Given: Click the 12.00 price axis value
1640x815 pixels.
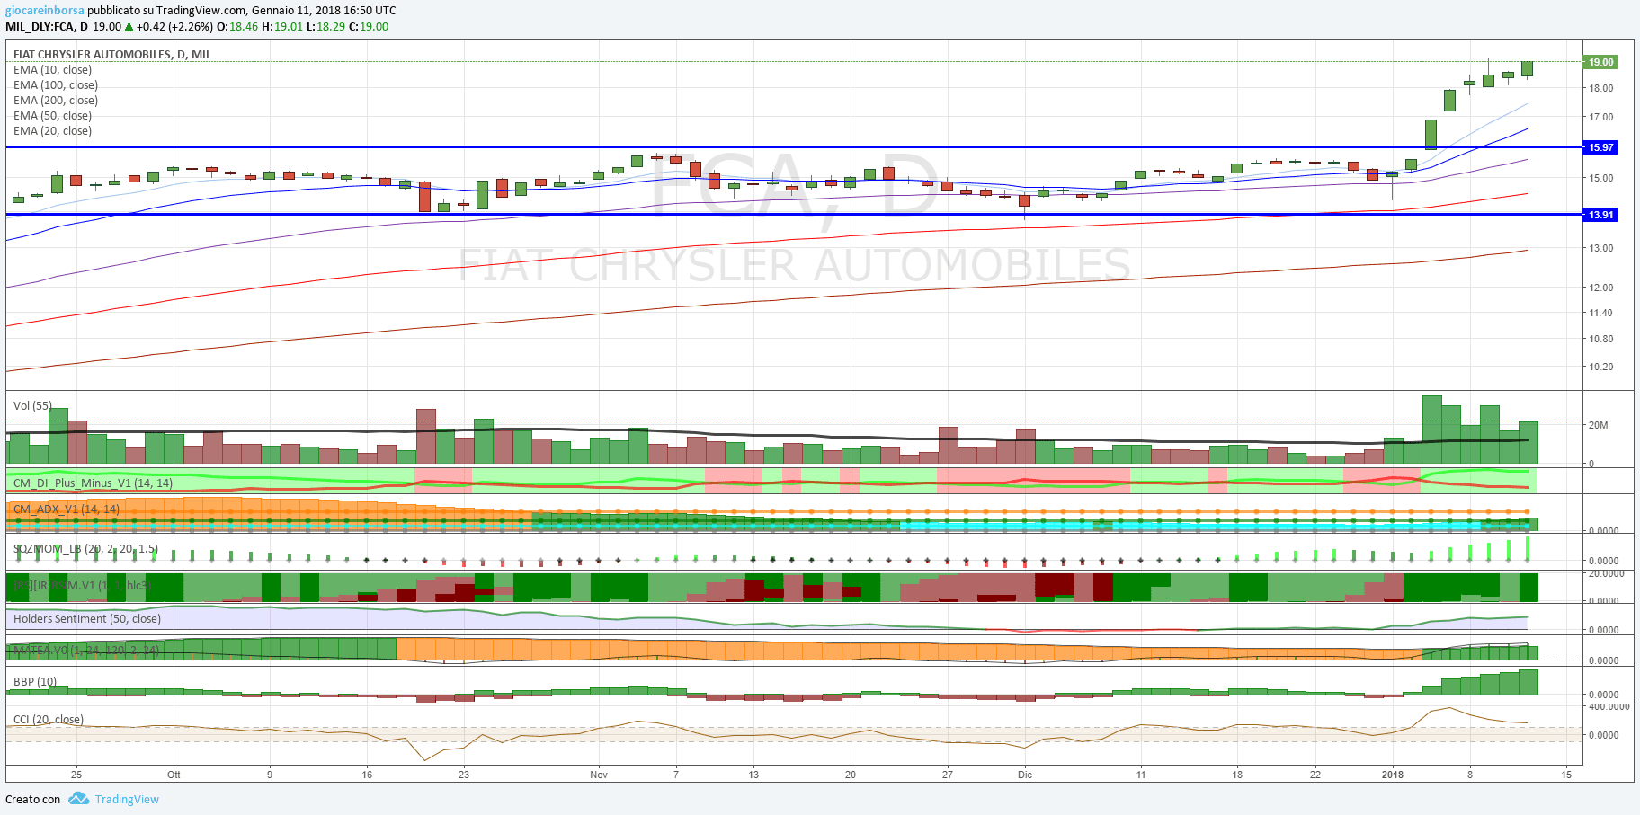Looking at the screenshot, I should (1600, 288).
